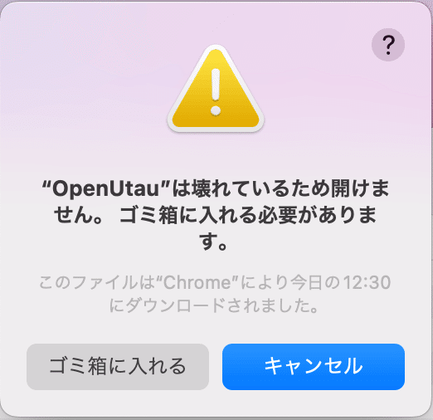
Task: Tap the round ? help icon at top right
Action: coord(388,45)
